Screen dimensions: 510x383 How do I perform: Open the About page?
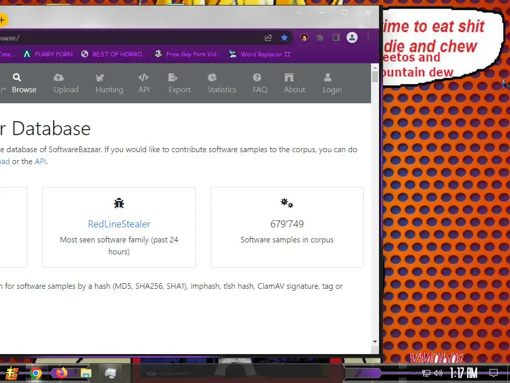(295, 83)
